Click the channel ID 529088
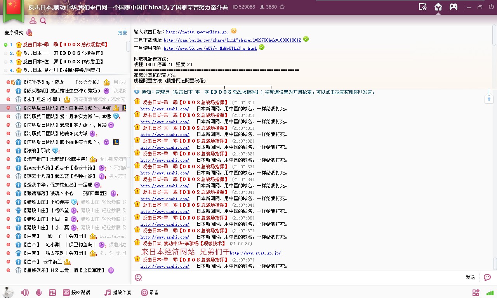 point(244,7)
